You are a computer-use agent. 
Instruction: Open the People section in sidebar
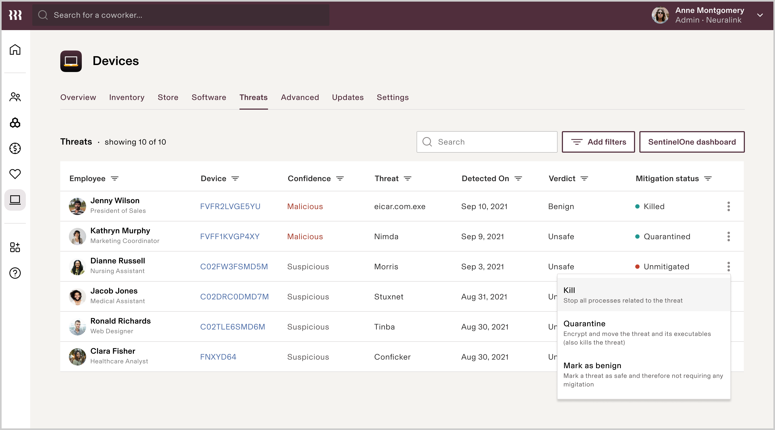pos(15,97)
